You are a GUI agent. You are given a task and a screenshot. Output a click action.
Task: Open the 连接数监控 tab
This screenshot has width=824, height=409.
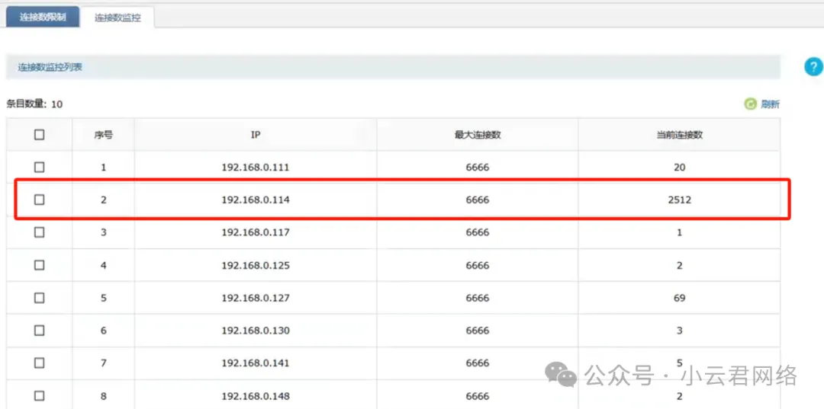coord(117,17)
